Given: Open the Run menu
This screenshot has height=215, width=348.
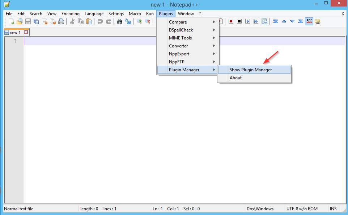Looking at the screenshot, I should click(150, 14).
